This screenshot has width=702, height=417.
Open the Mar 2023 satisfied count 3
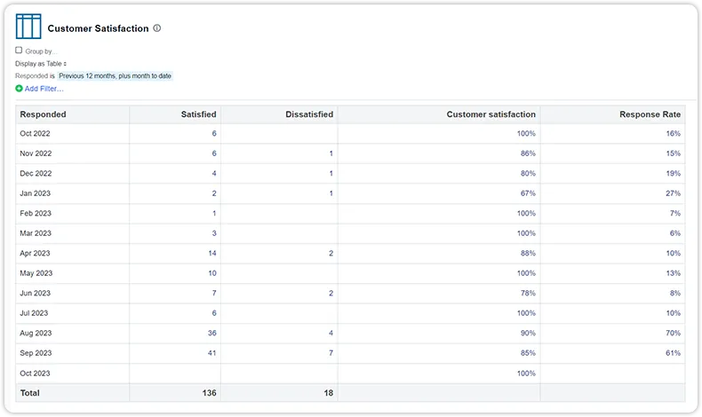click(x=214, y=233)
